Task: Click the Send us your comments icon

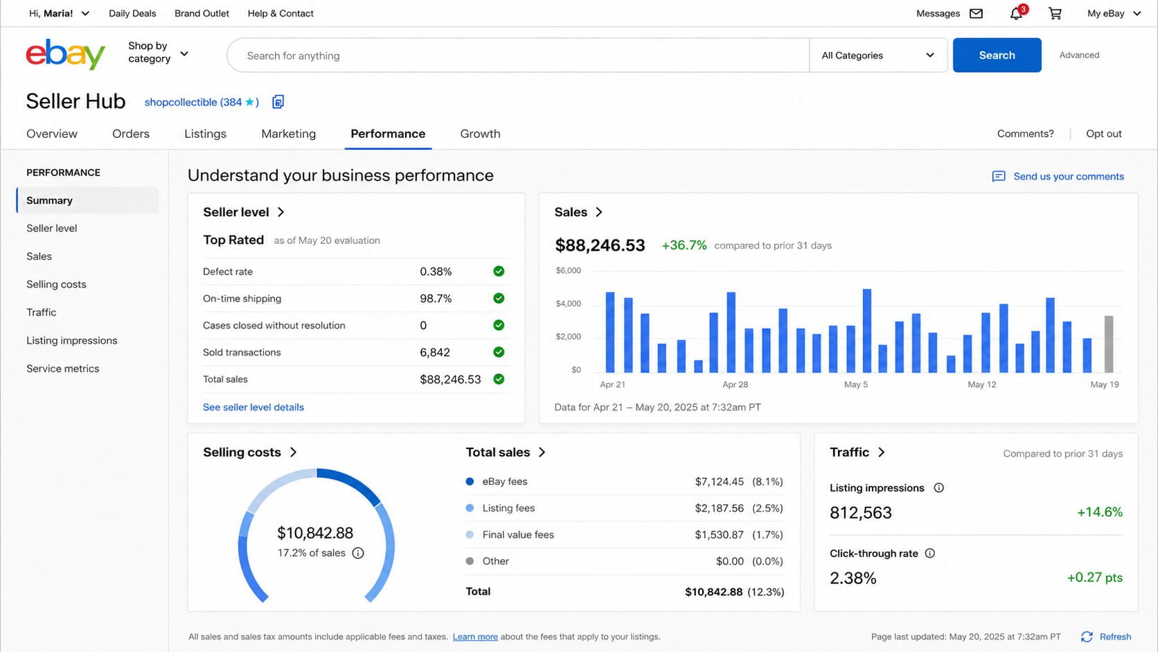Action: pyautogui.click(x=999, y=176)
